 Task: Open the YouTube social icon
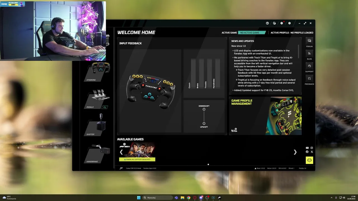(307, 148)
